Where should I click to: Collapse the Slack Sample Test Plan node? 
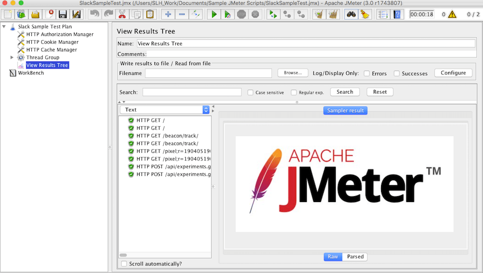click(4, 27)
